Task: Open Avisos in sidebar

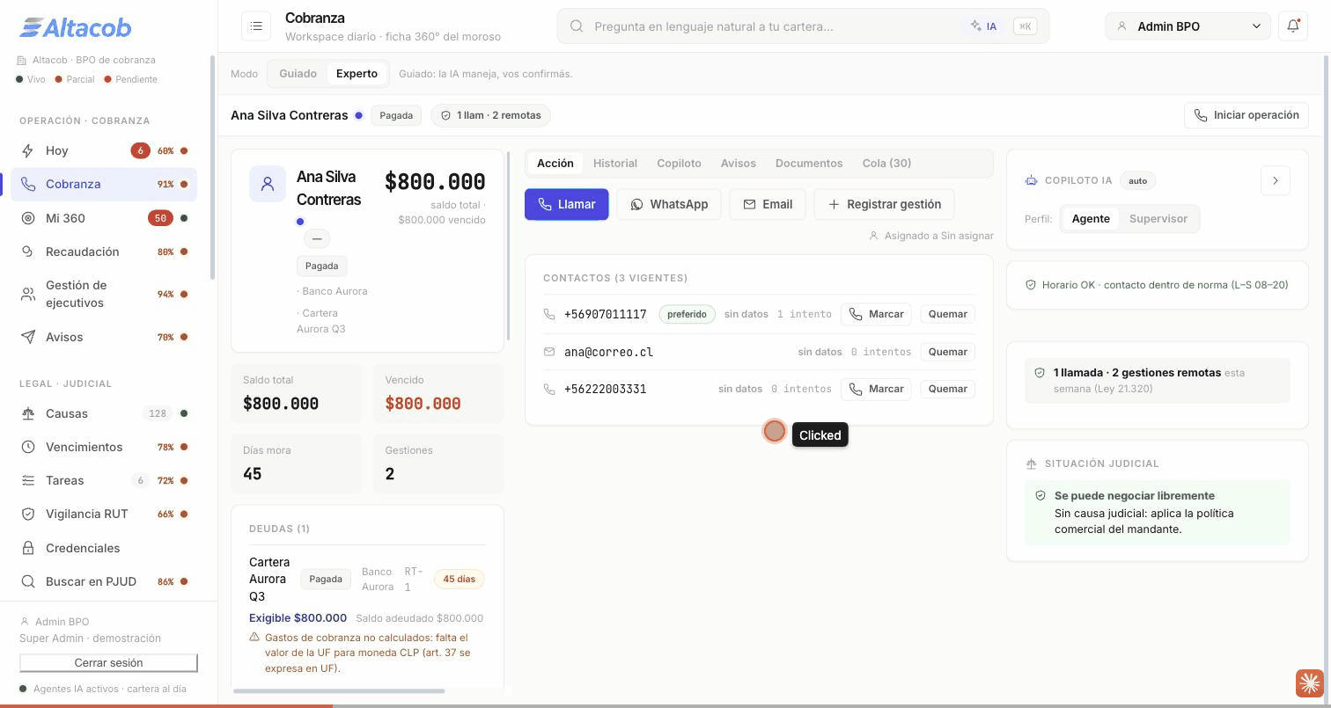Action: [104, 337]
